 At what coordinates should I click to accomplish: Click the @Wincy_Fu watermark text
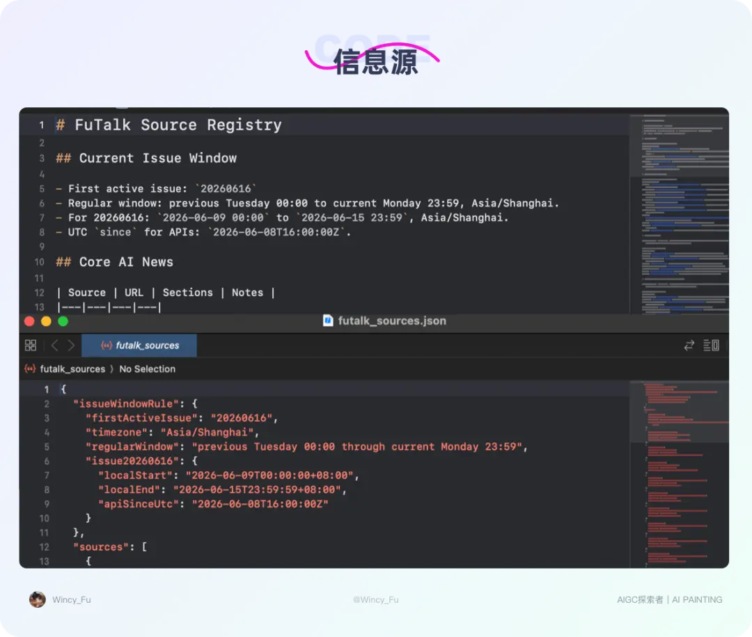coord(375,599)
